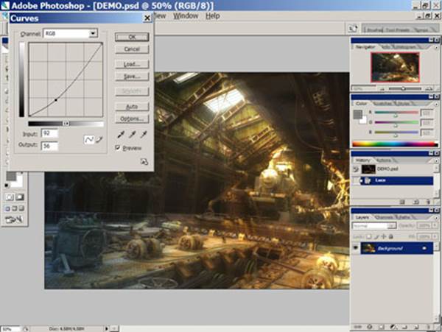Select the white point eyedropper in Curves
The height and width of the screenshot is (332, 442).
click(x=144, y=134)
